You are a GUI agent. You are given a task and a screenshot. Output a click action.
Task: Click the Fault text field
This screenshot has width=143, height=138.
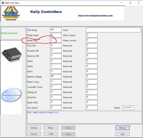pos(113,30)
